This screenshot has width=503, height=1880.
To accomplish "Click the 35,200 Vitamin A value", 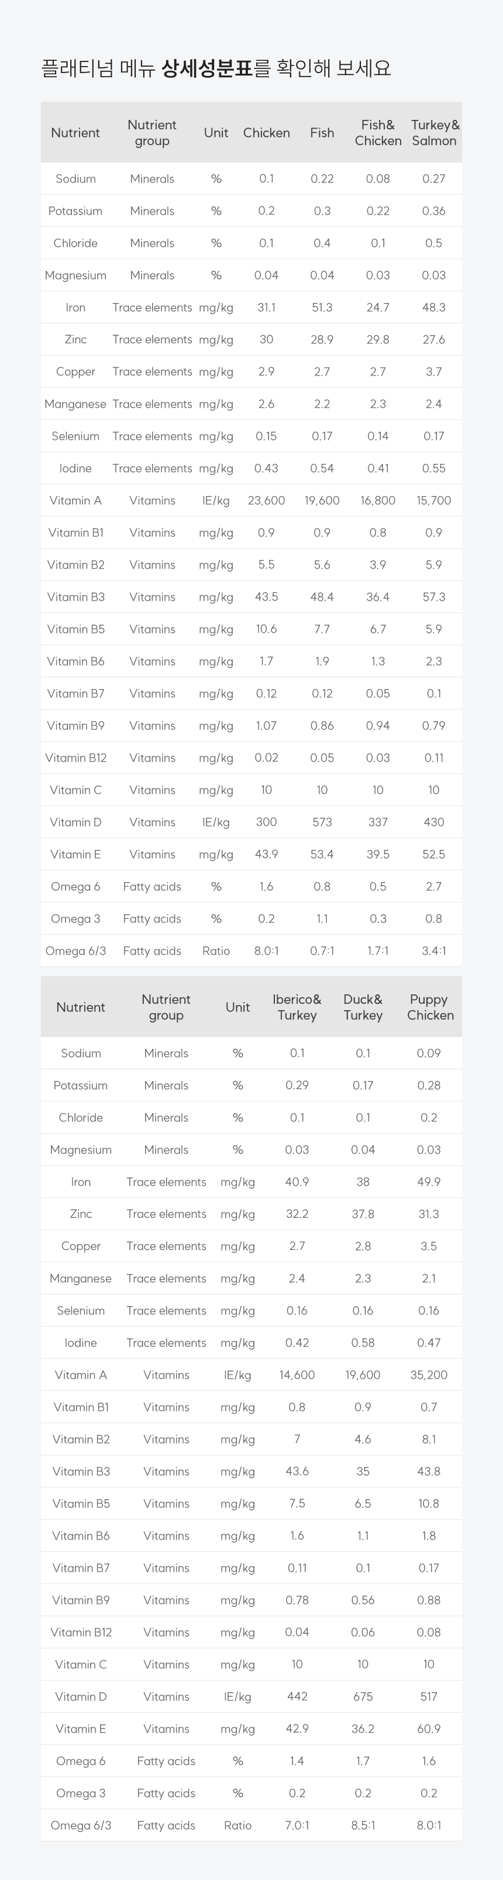I will (x=429, y=1375).
